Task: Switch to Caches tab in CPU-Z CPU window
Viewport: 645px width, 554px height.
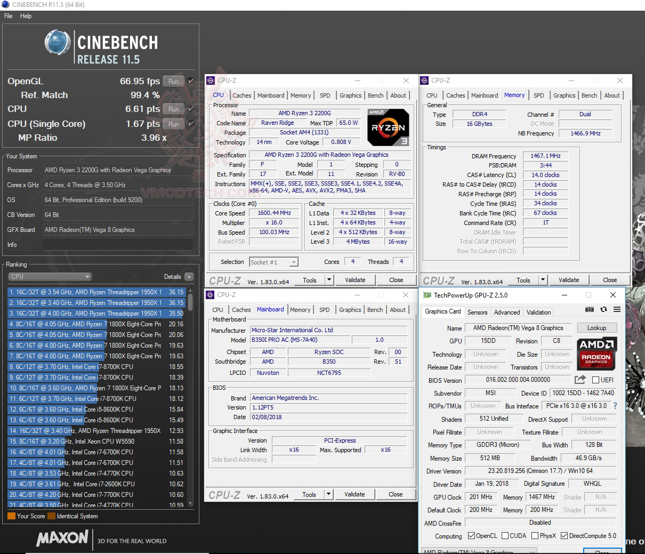Action: (x=242, y=95)
